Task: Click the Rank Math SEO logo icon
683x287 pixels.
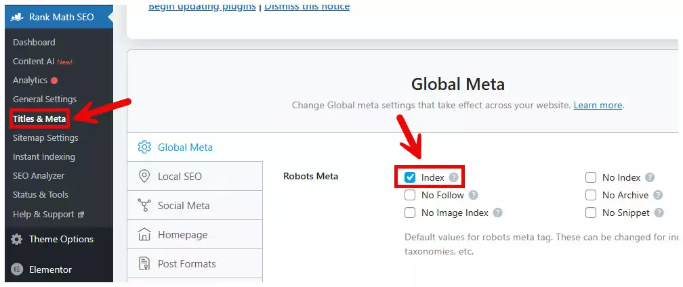Action: tap(16, 18)
